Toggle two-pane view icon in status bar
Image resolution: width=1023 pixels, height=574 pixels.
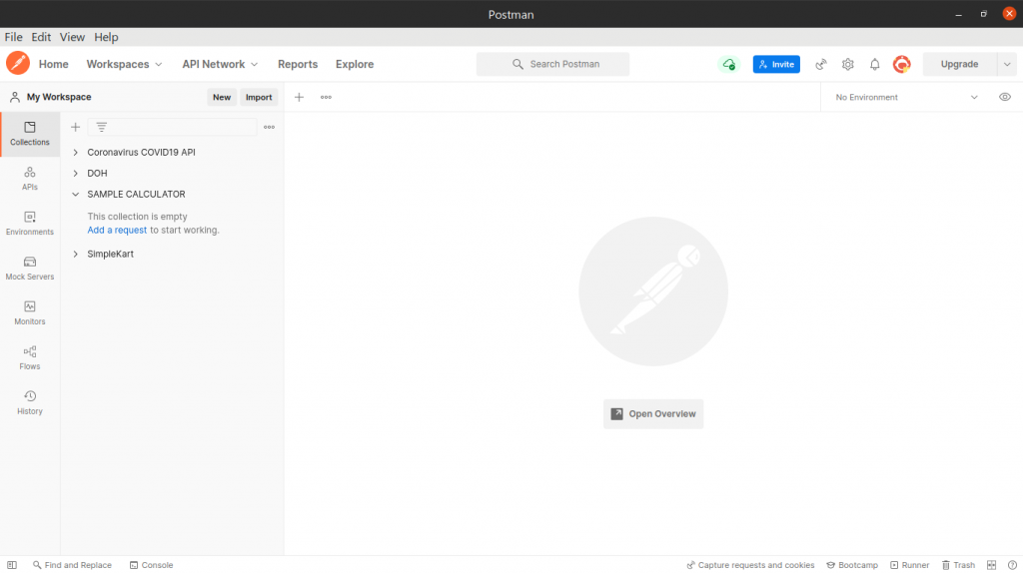point(992,565)
